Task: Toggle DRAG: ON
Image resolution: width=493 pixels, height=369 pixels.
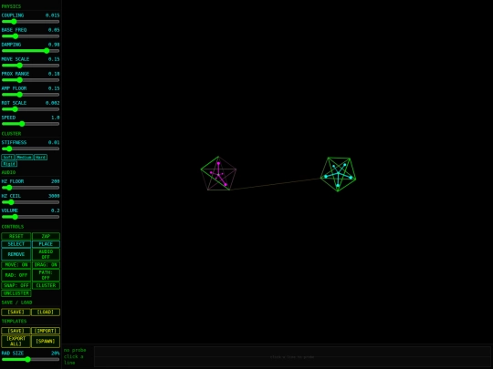Action: [x=46, y=265]
